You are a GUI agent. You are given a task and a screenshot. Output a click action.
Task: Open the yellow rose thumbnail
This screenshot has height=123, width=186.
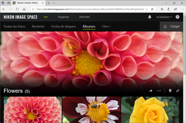(152, 110)
